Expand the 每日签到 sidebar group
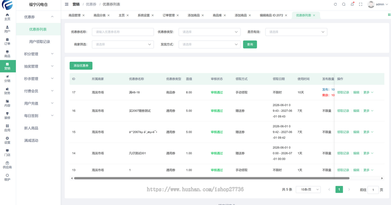The image size is (391, 205). click(38, 116)
